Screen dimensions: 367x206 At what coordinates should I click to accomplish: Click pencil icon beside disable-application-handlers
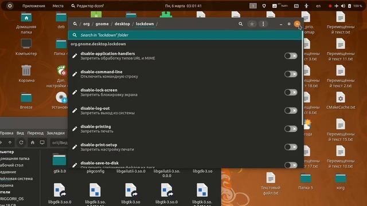pos(75,56)
